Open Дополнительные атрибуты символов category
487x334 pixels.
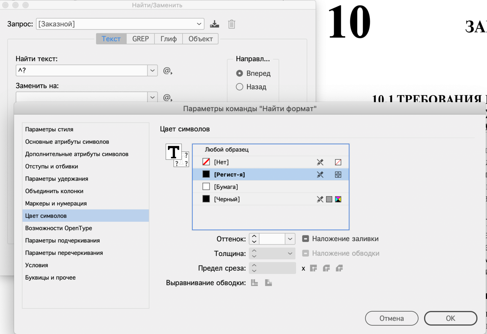coord(86,154)
